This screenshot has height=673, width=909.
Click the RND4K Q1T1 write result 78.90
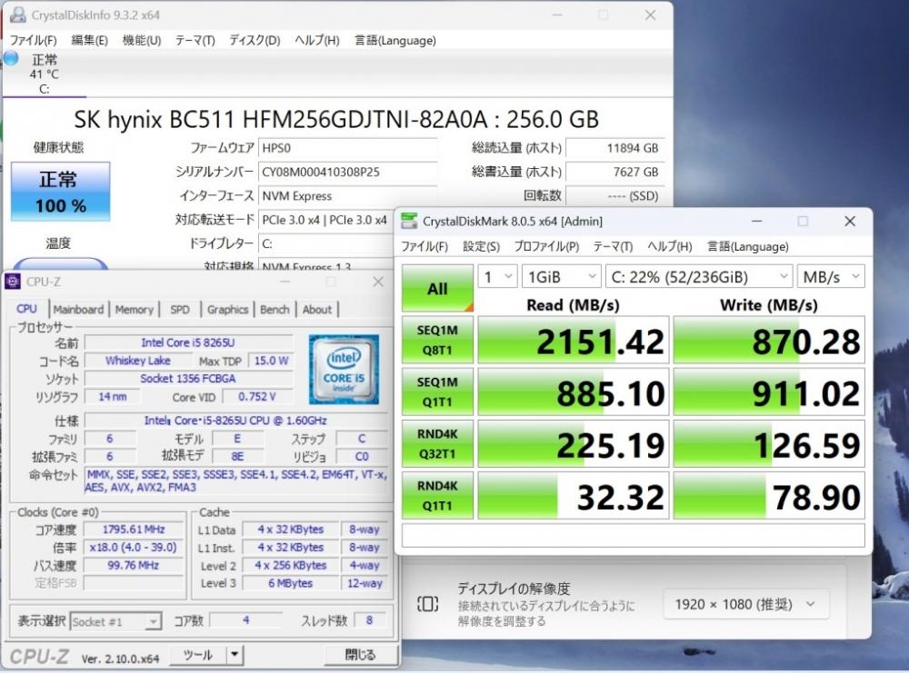point(769,496)
